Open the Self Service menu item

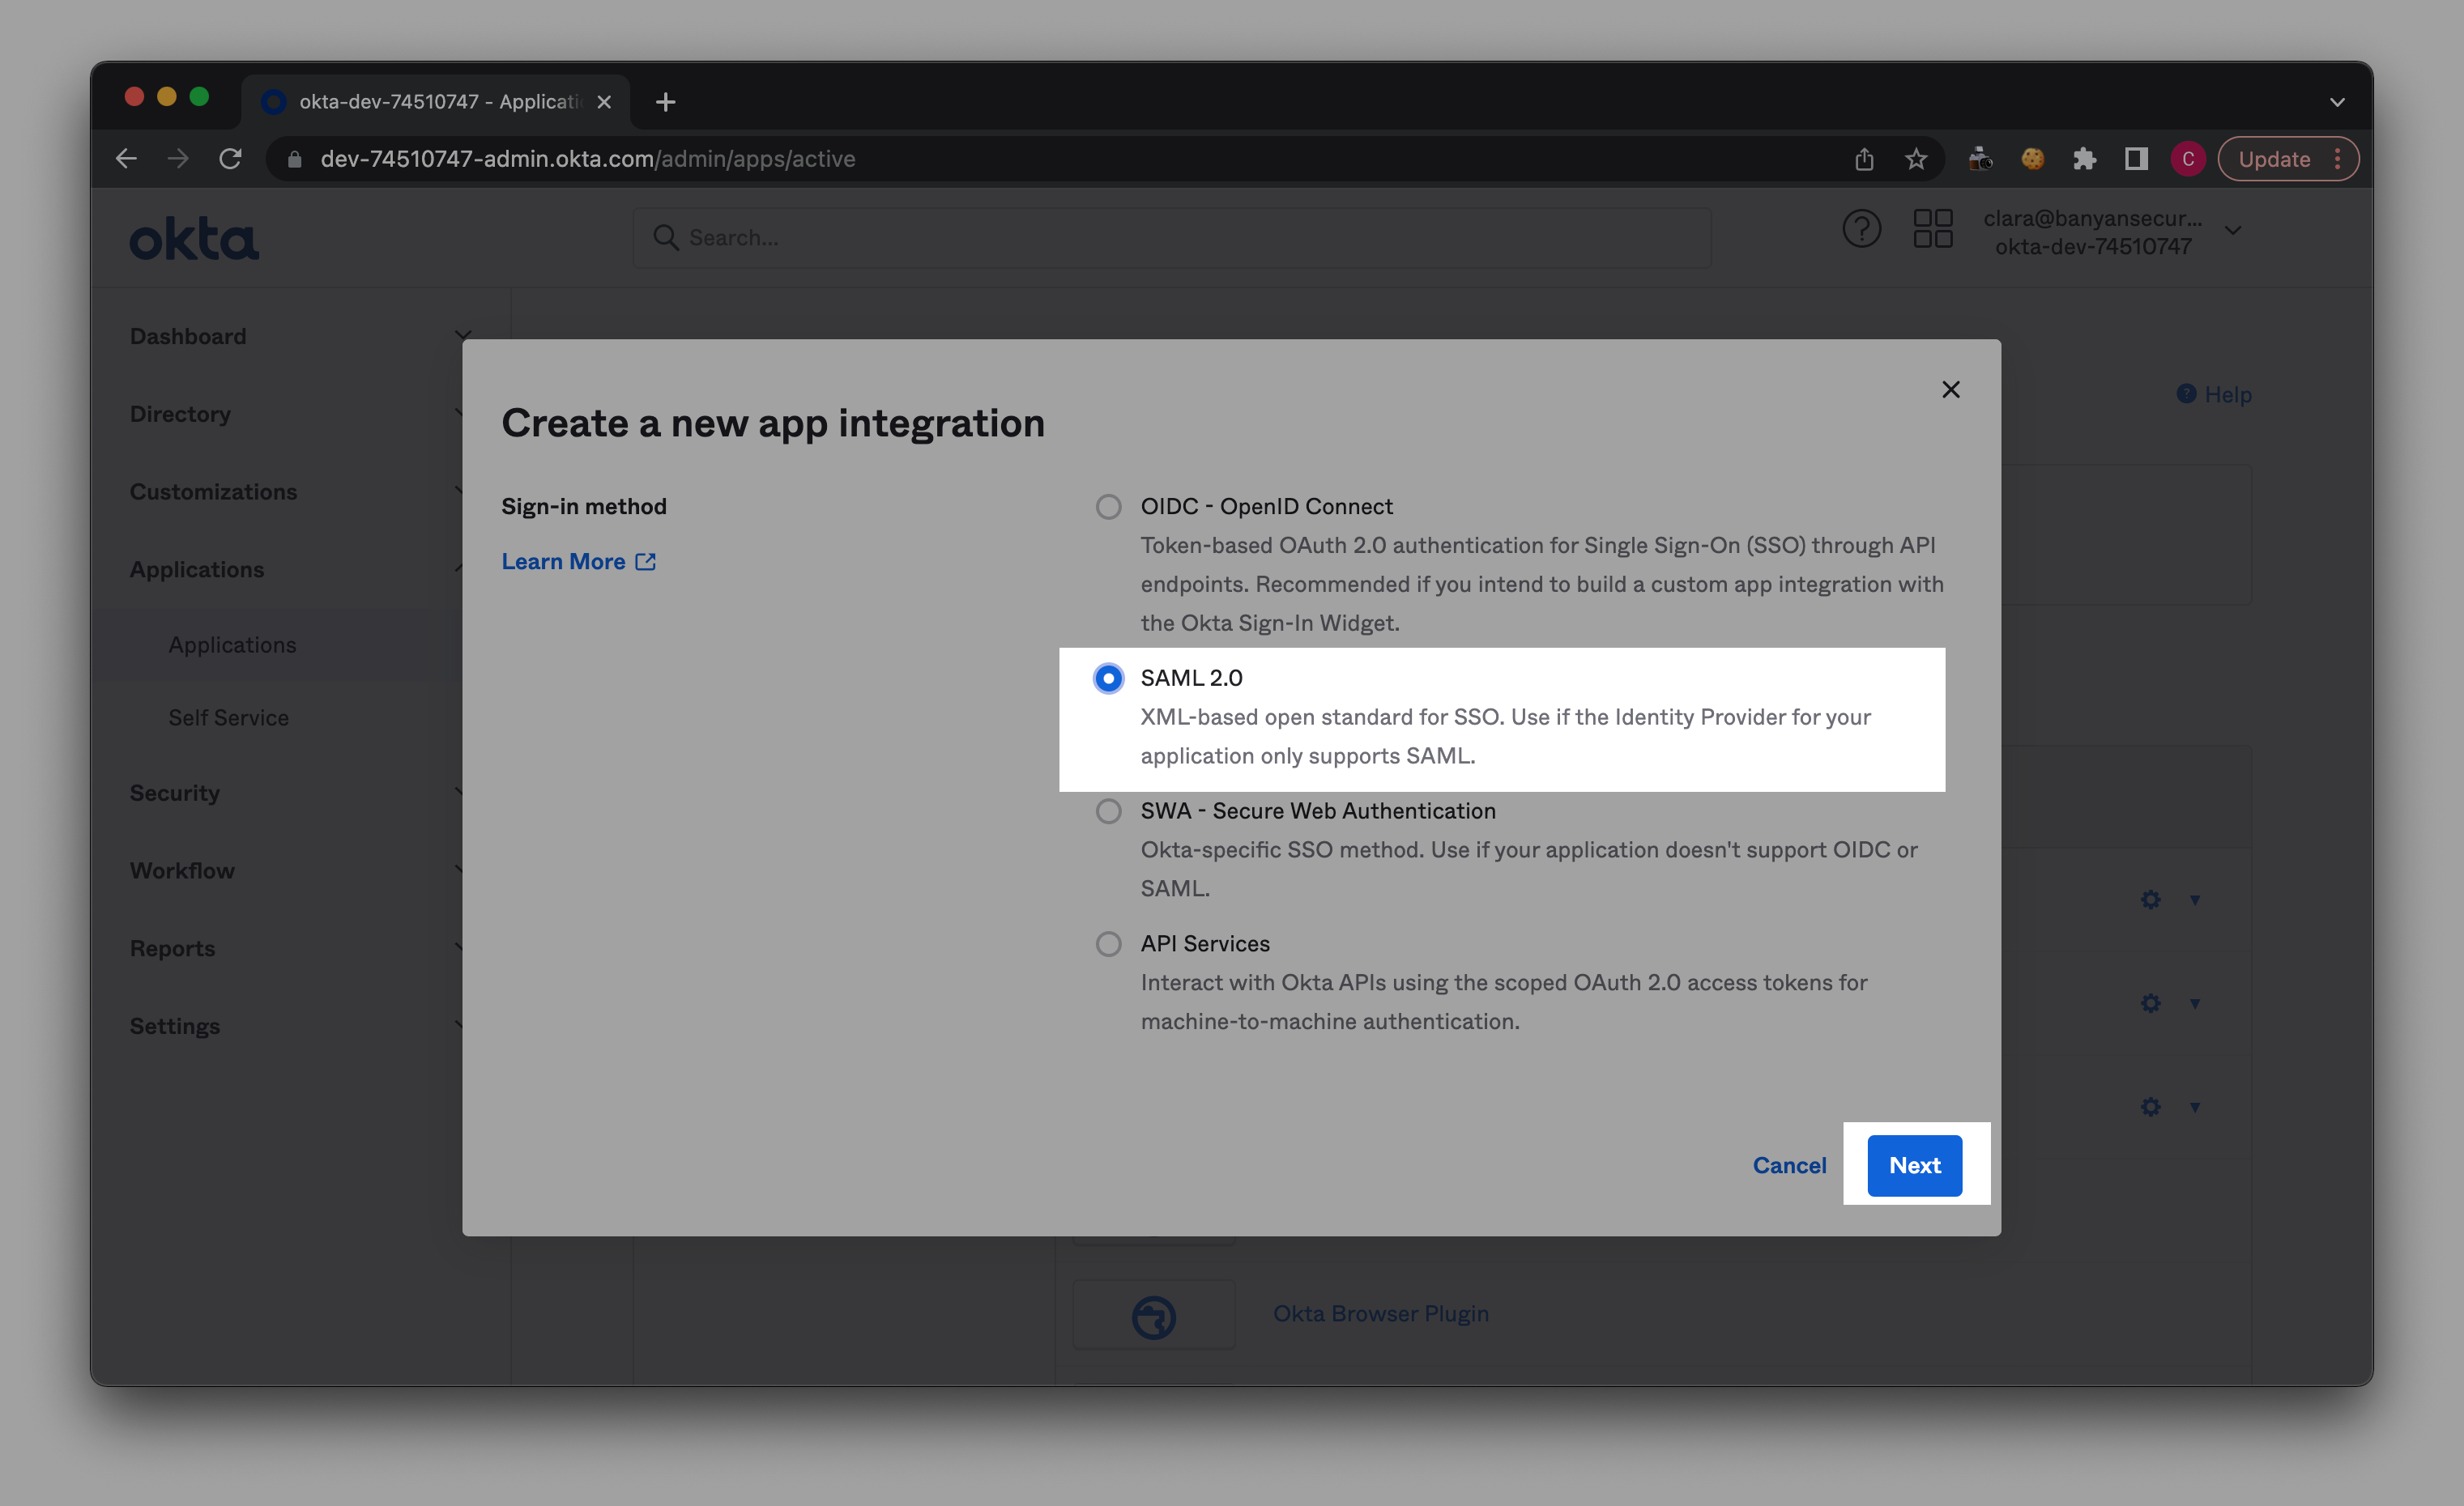(x=228, y=717)
